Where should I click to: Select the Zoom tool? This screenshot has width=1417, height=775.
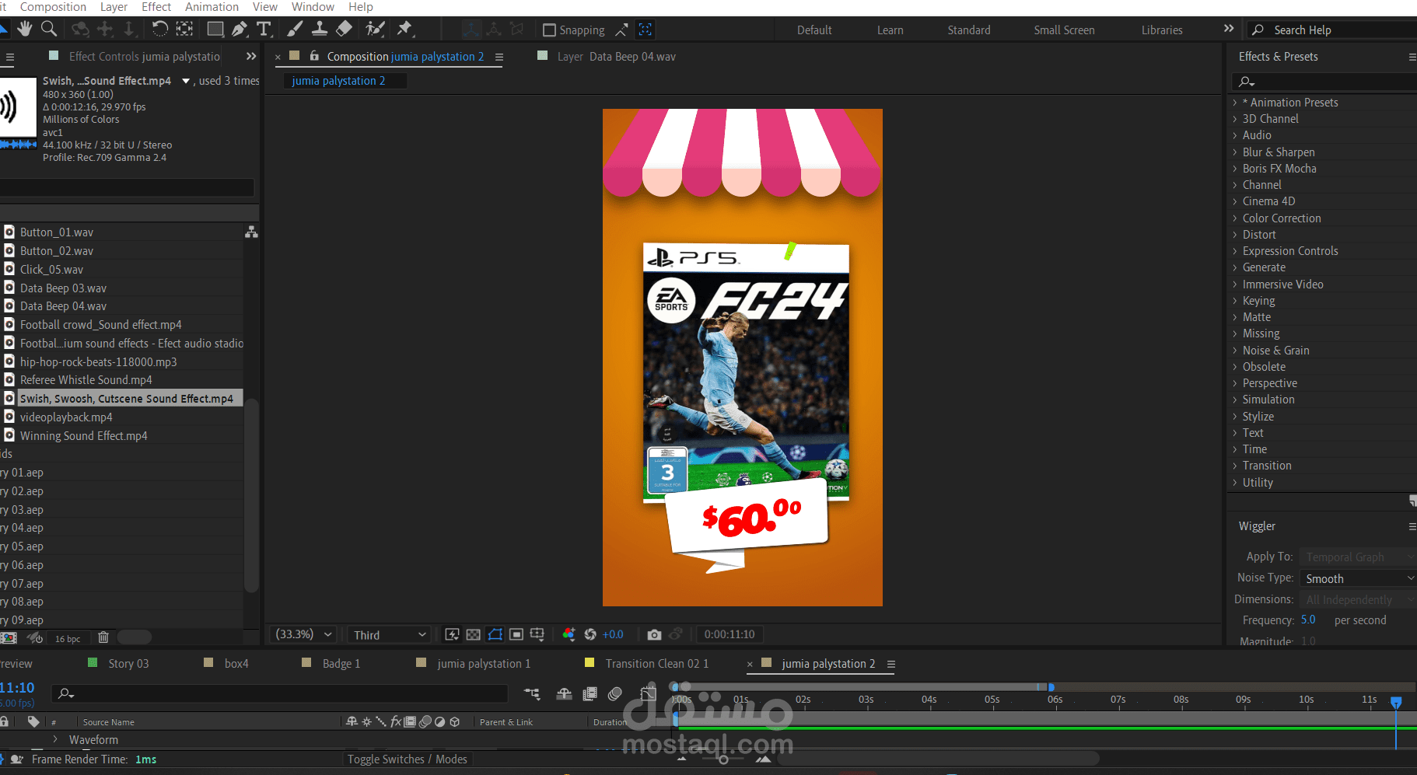coord(49,29)
